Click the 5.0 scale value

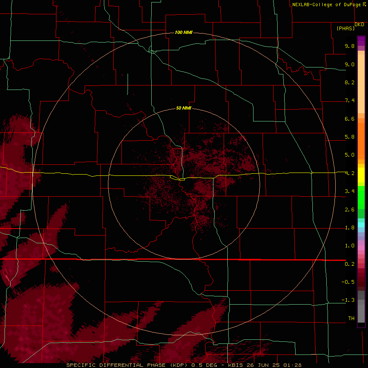tap(350, 155)
